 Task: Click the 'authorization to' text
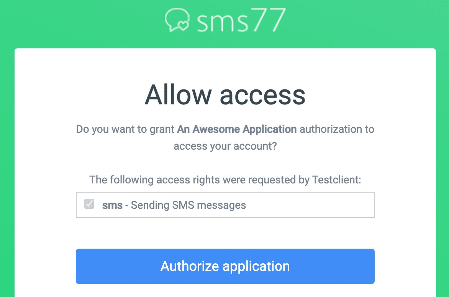337,129
